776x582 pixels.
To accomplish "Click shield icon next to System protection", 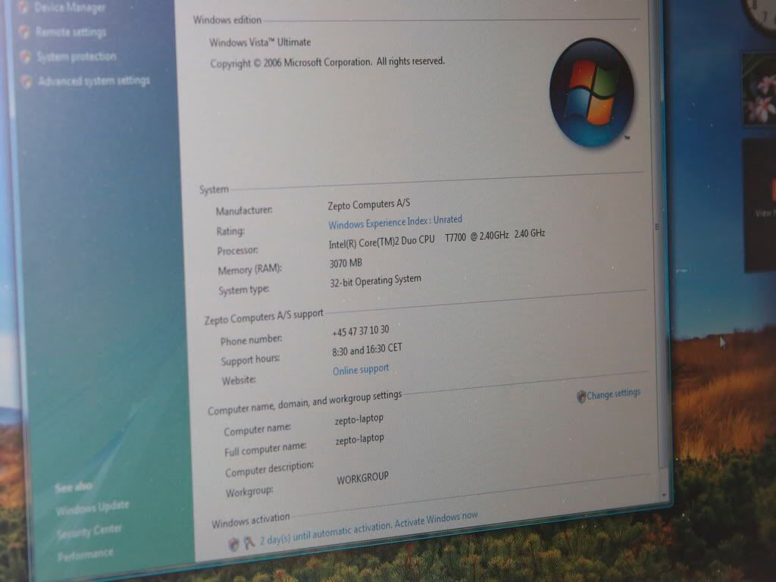I will tap(25, 56).
